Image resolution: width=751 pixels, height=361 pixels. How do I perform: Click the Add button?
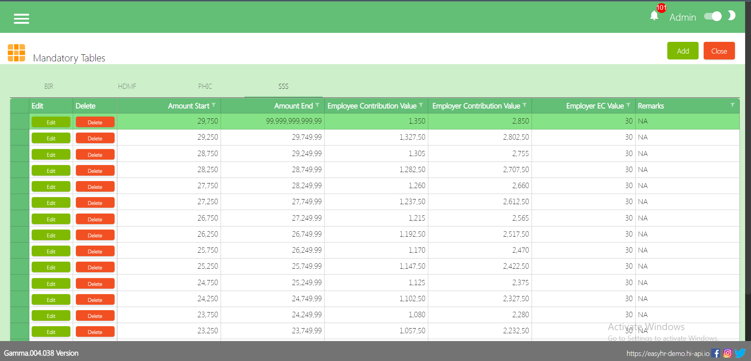point(683,51)
